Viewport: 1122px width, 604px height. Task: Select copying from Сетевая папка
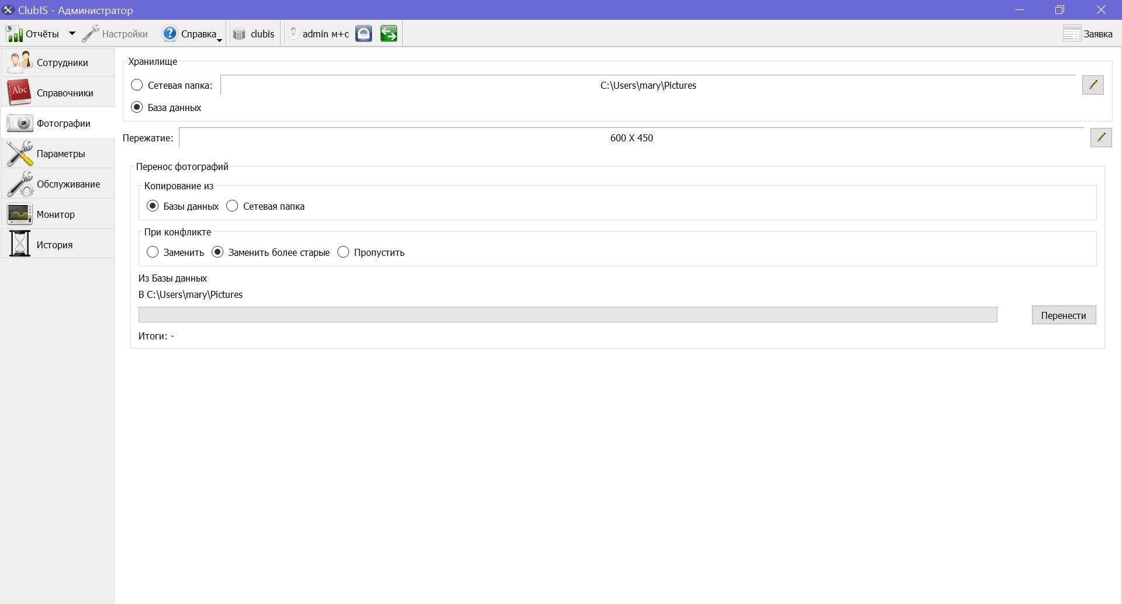pyautogui.click(x=232, y=206)
